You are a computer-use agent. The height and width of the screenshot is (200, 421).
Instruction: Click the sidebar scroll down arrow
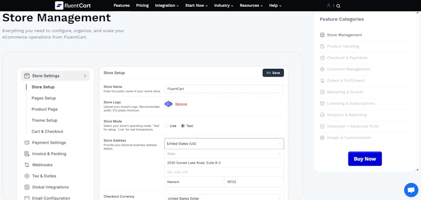point(417,170)
